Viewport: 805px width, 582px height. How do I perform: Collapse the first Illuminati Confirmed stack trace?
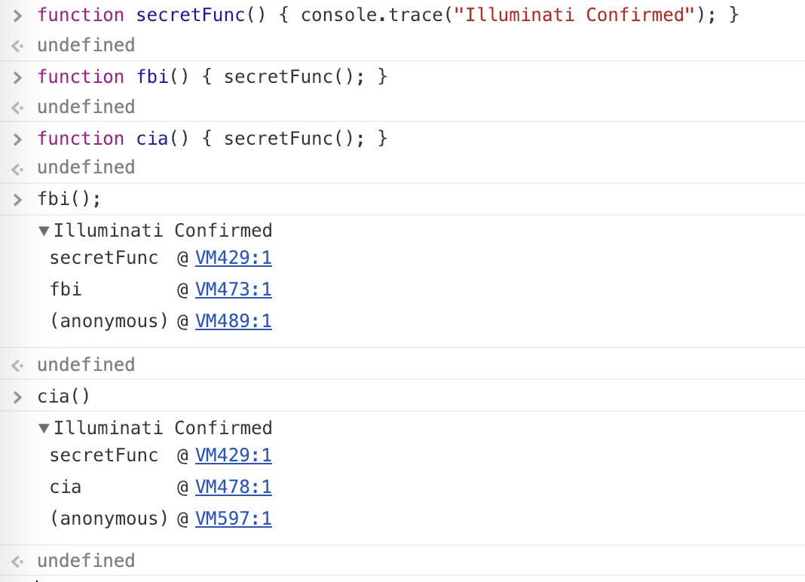(44, 231)
